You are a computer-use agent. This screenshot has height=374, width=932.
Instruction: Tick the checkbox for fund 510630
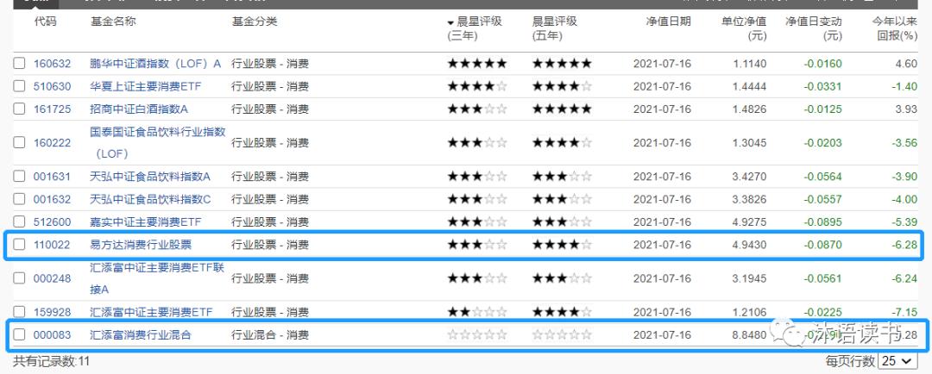19,86
